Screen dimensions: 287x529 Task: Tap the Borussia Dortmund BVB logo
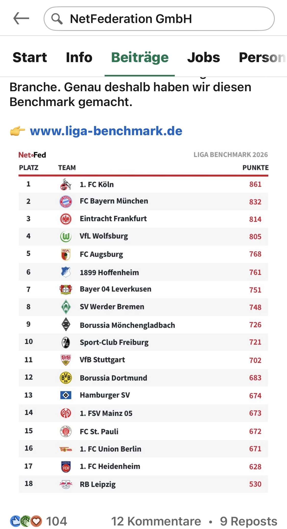coord(66,378)
